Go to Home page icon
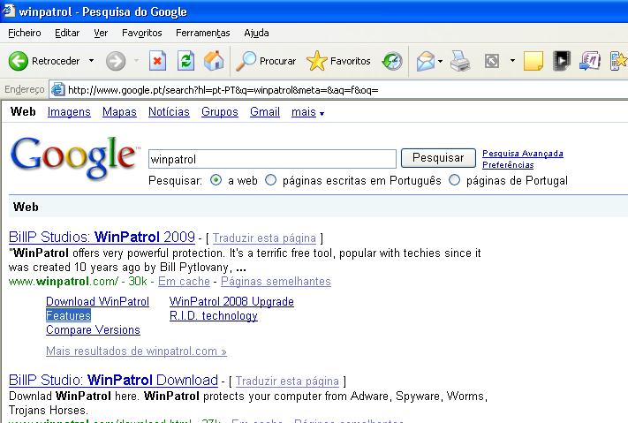 coord(214,61)
